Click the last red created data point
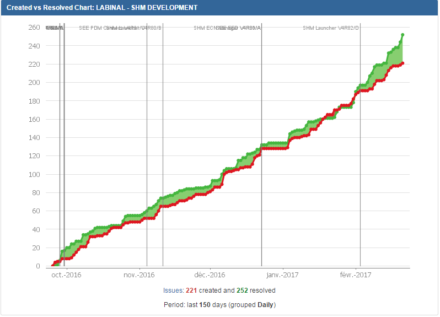 click(403, 63)
